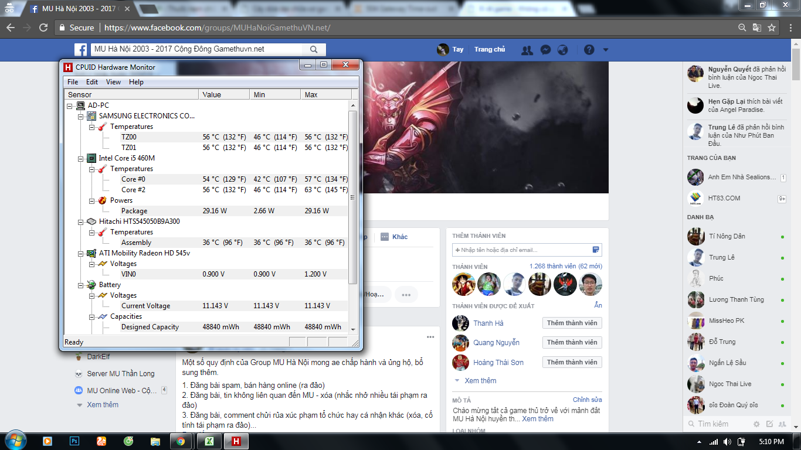Click Chrome reload page button
The width and height of the screenshot is (801, 450).
tap(43, 28)
